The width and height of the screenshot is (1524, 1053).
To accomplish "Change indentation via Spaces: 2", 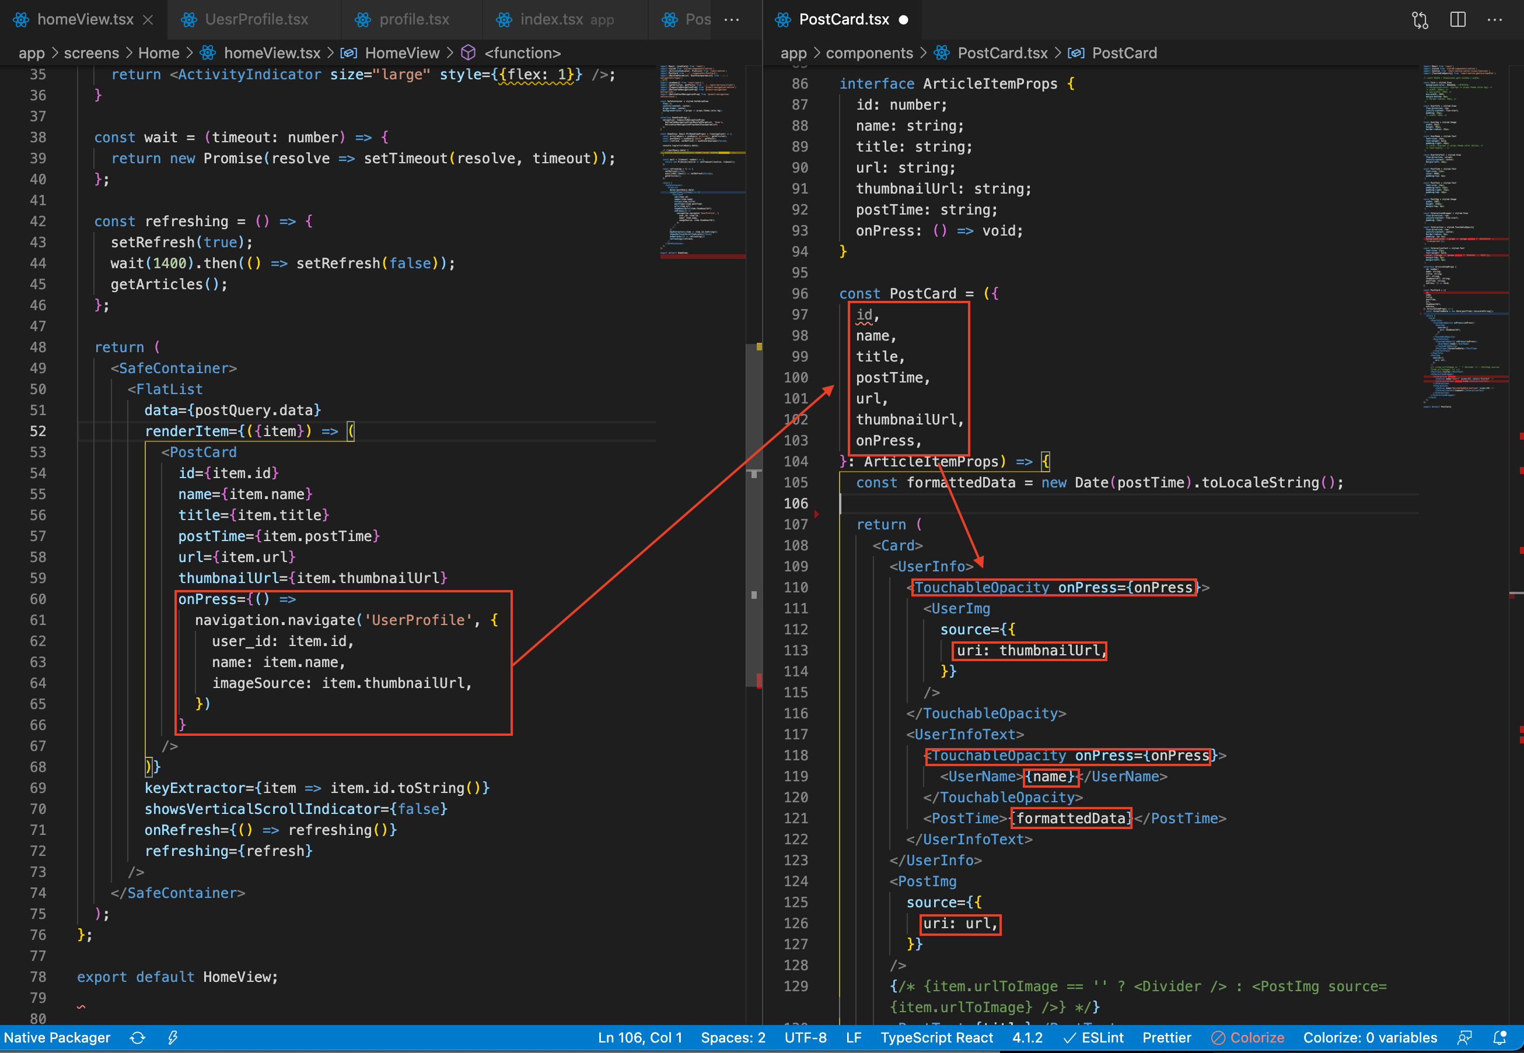I will [x=733, y=1037].
